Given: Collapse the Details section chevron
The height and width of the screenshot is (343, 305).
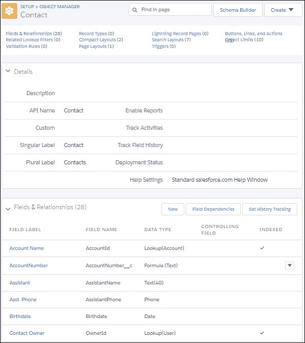Looking at the screenshot, I should (x=8, y=71).
